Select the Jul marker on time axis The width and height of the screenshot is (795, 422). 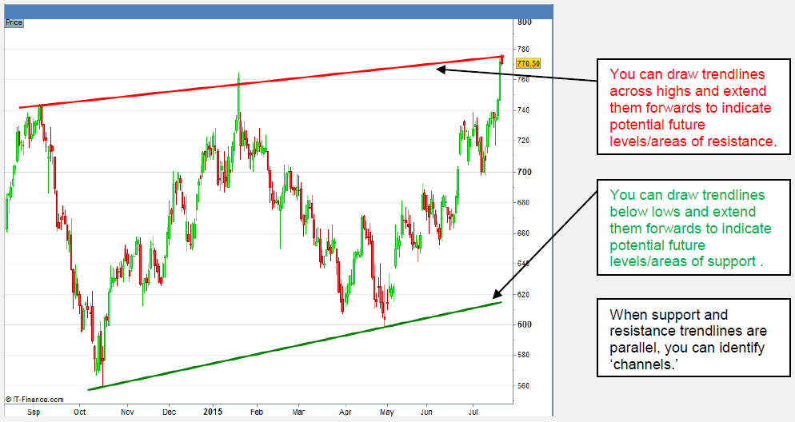coord(473,412)
